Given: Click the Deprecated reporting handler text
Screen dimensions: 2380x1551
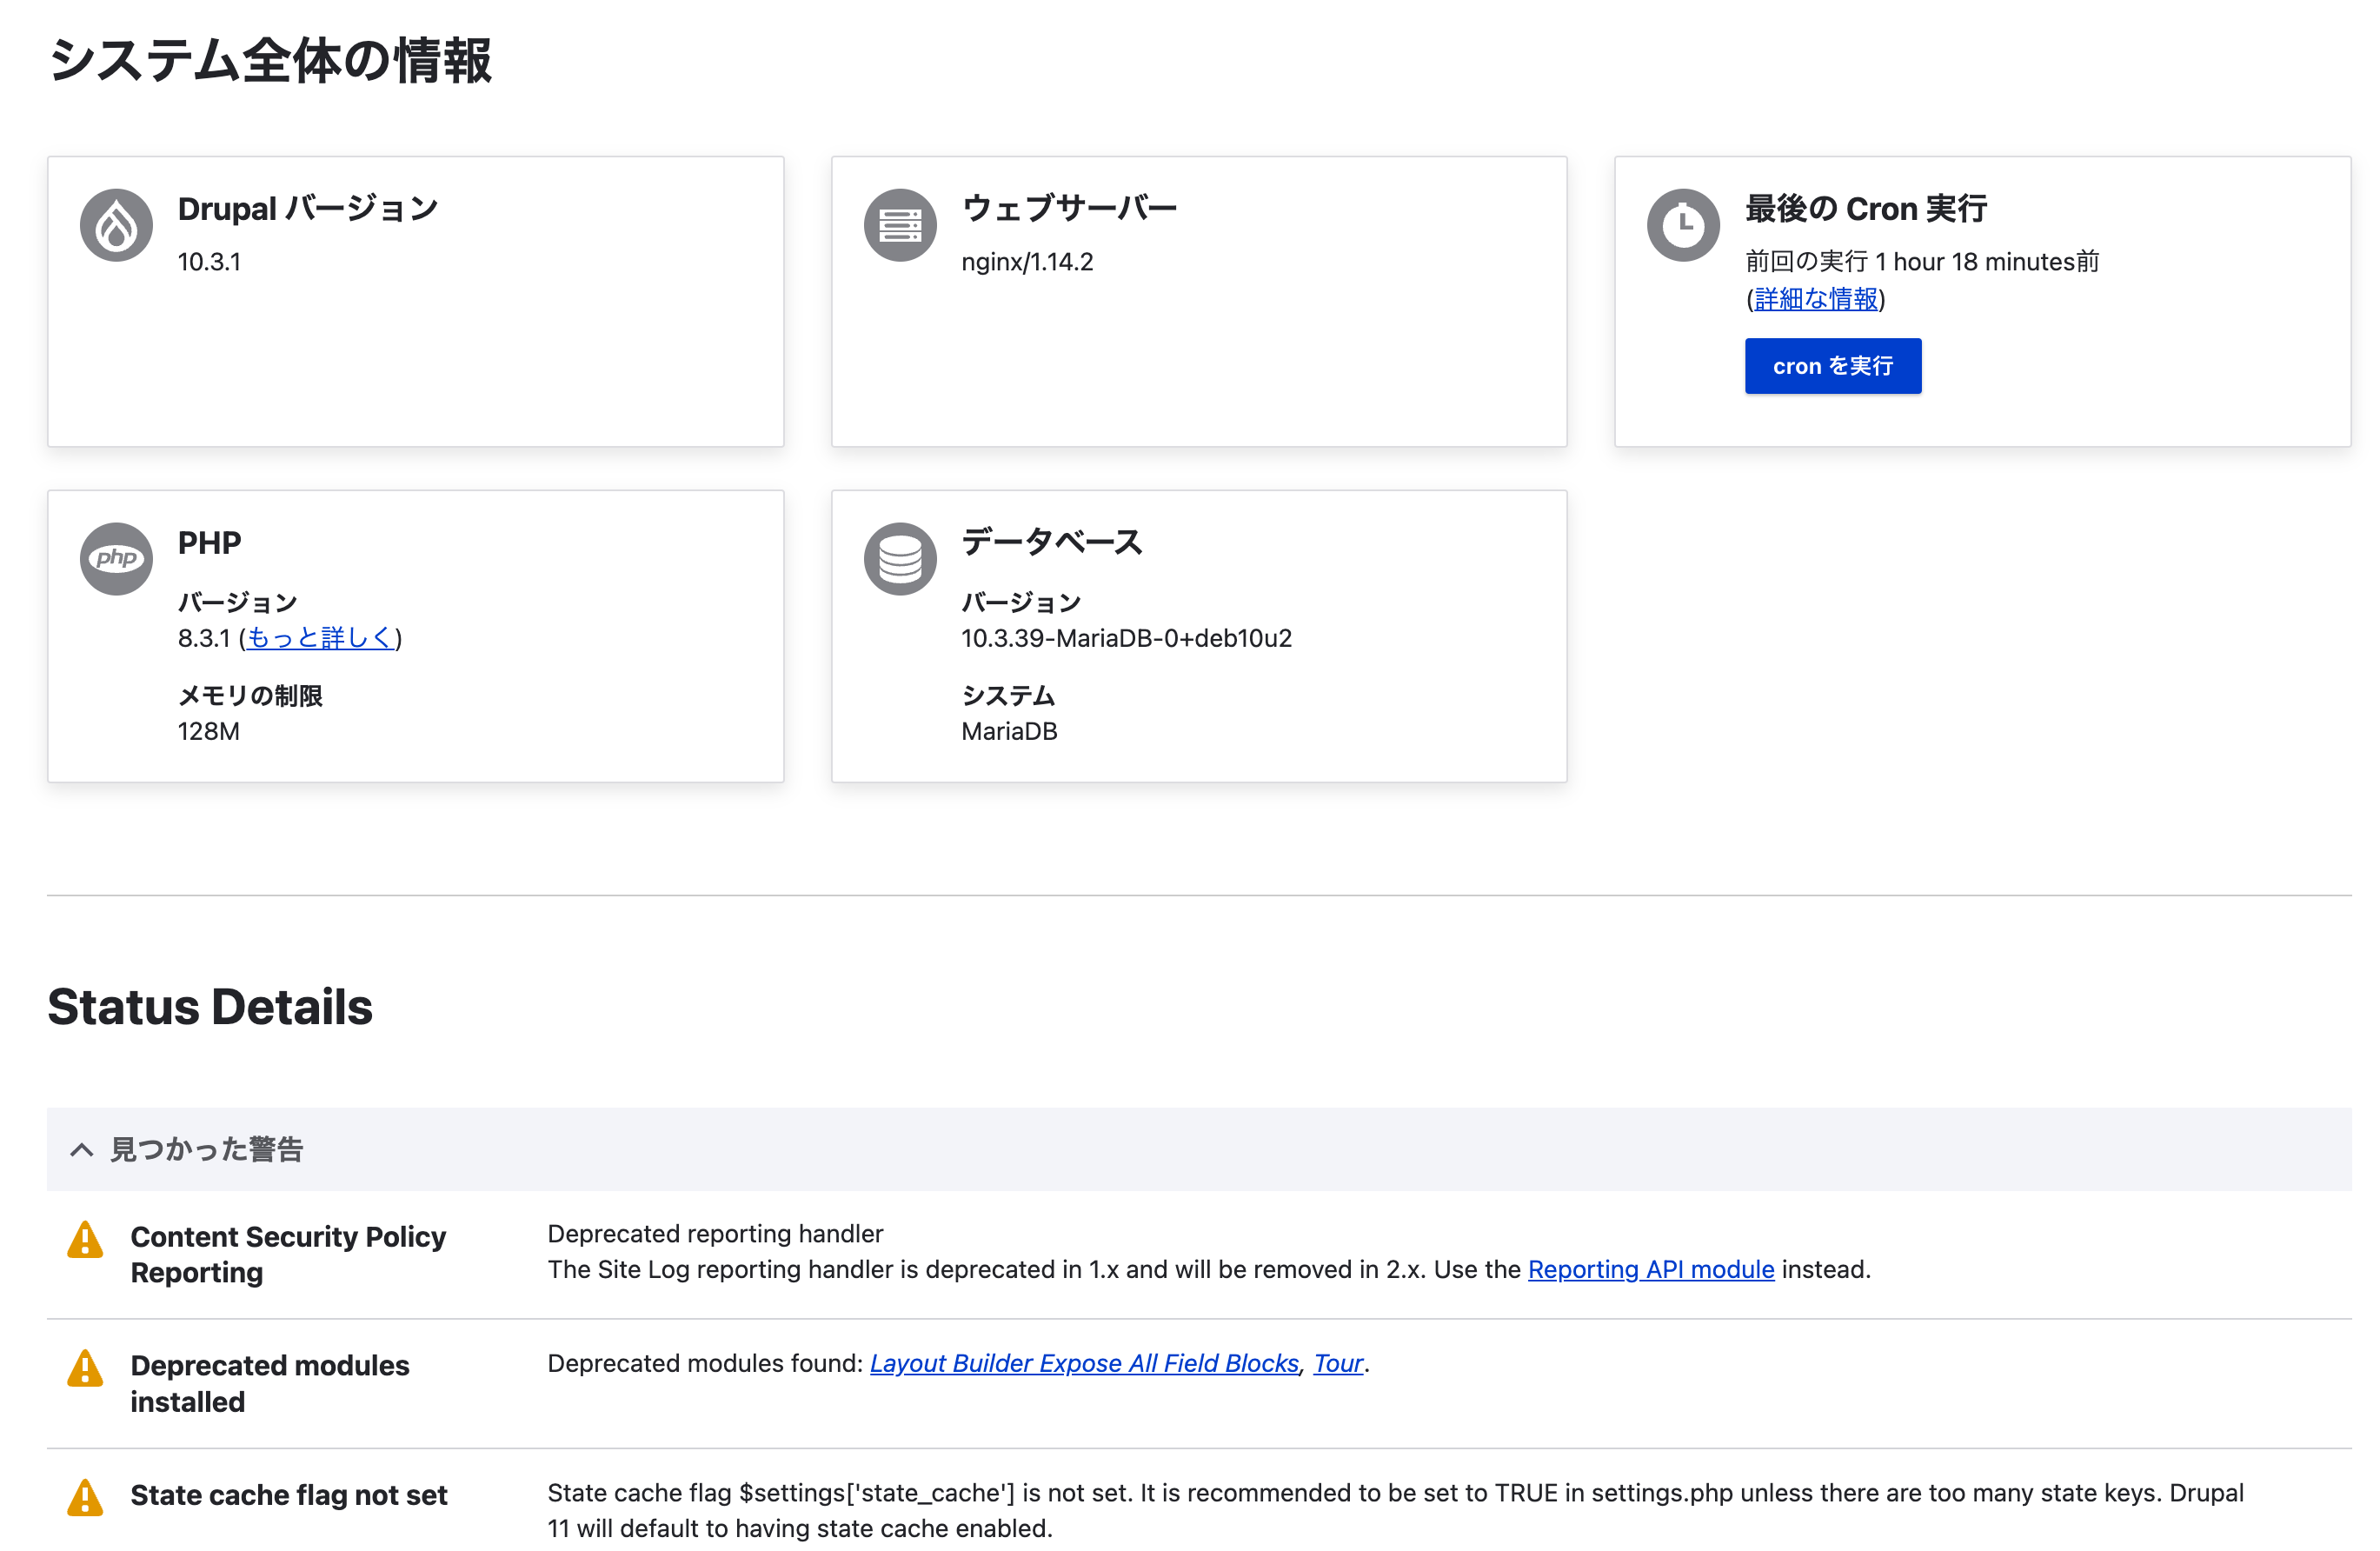Looking at the screenshot, I should click(x=715, y=1233).
